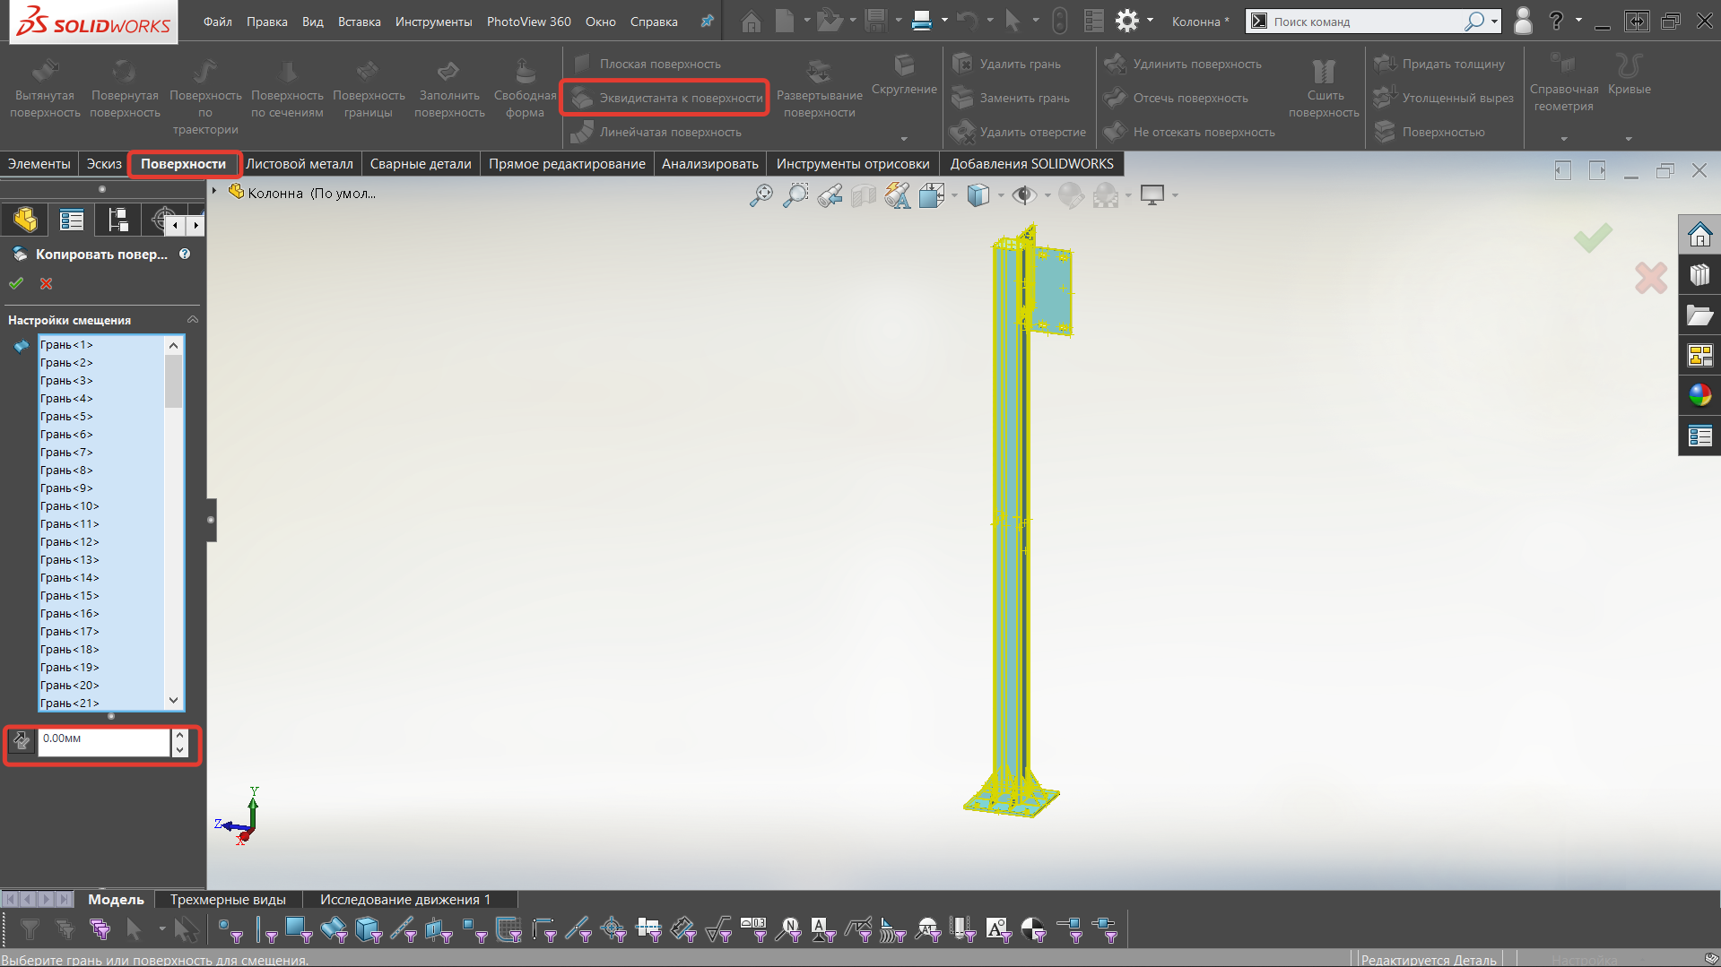Open the Hide/Show Items eye dropdown
Viewport: 1721px width, 967px height.
(1047, 195)
